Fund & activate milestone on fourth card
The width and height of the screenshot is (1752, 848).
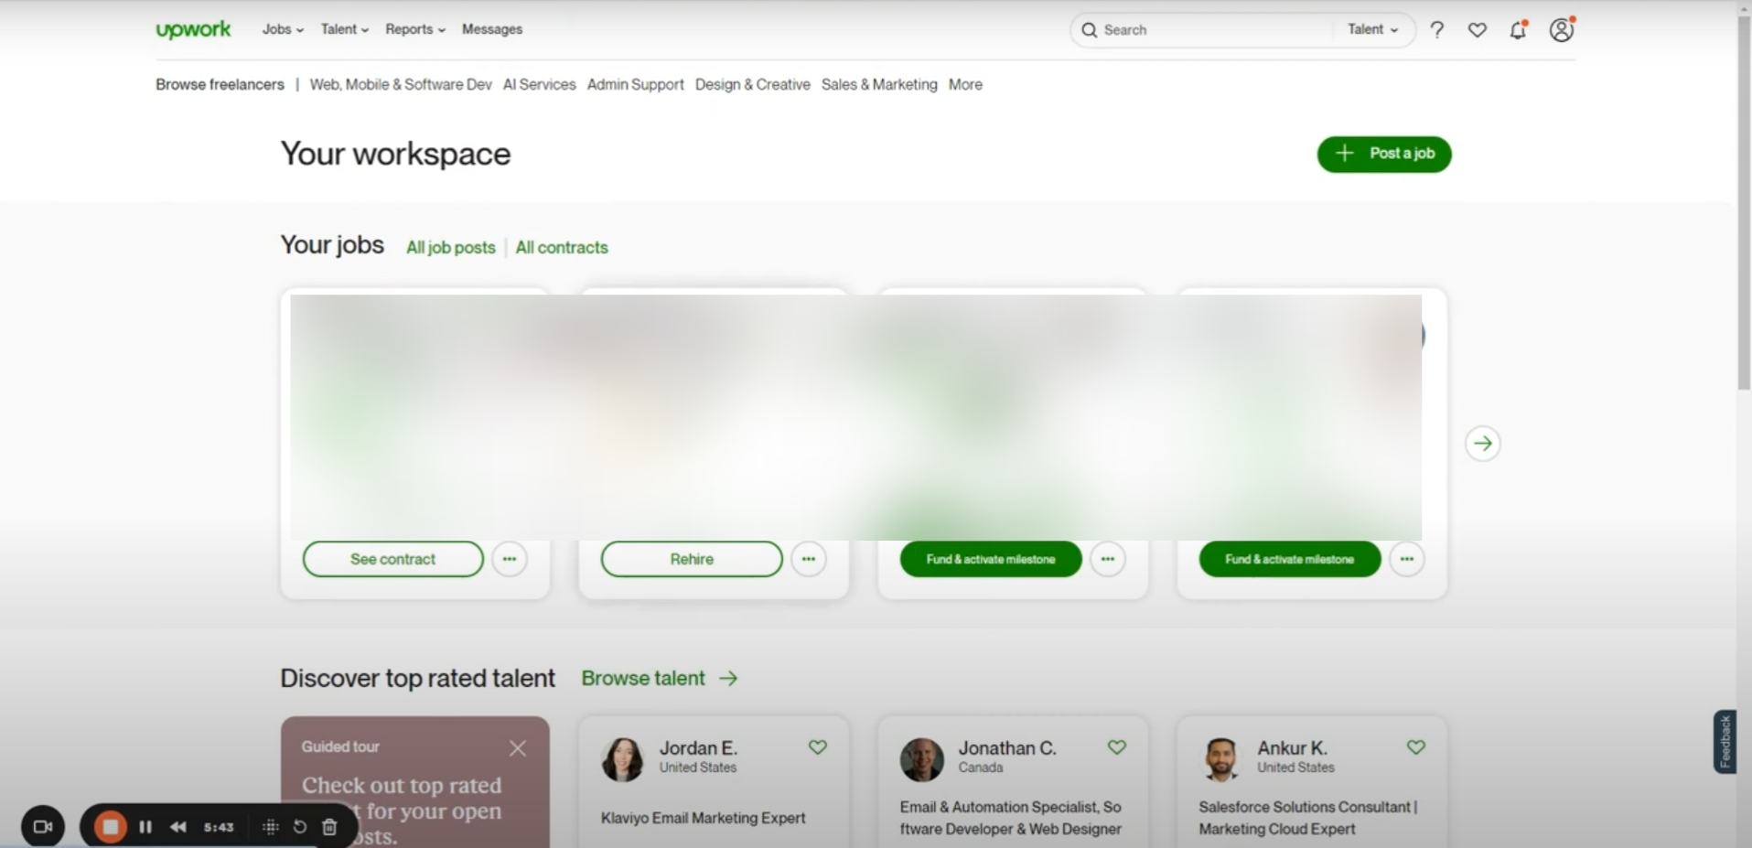pyautogui.click(x=1290, y=559)
